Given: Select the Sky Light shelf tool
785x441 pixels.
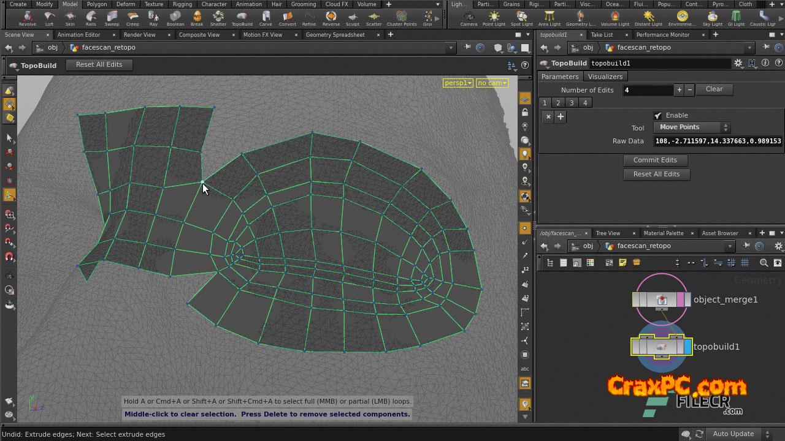Looking at the screenshot, I should [x=712, y=18].
